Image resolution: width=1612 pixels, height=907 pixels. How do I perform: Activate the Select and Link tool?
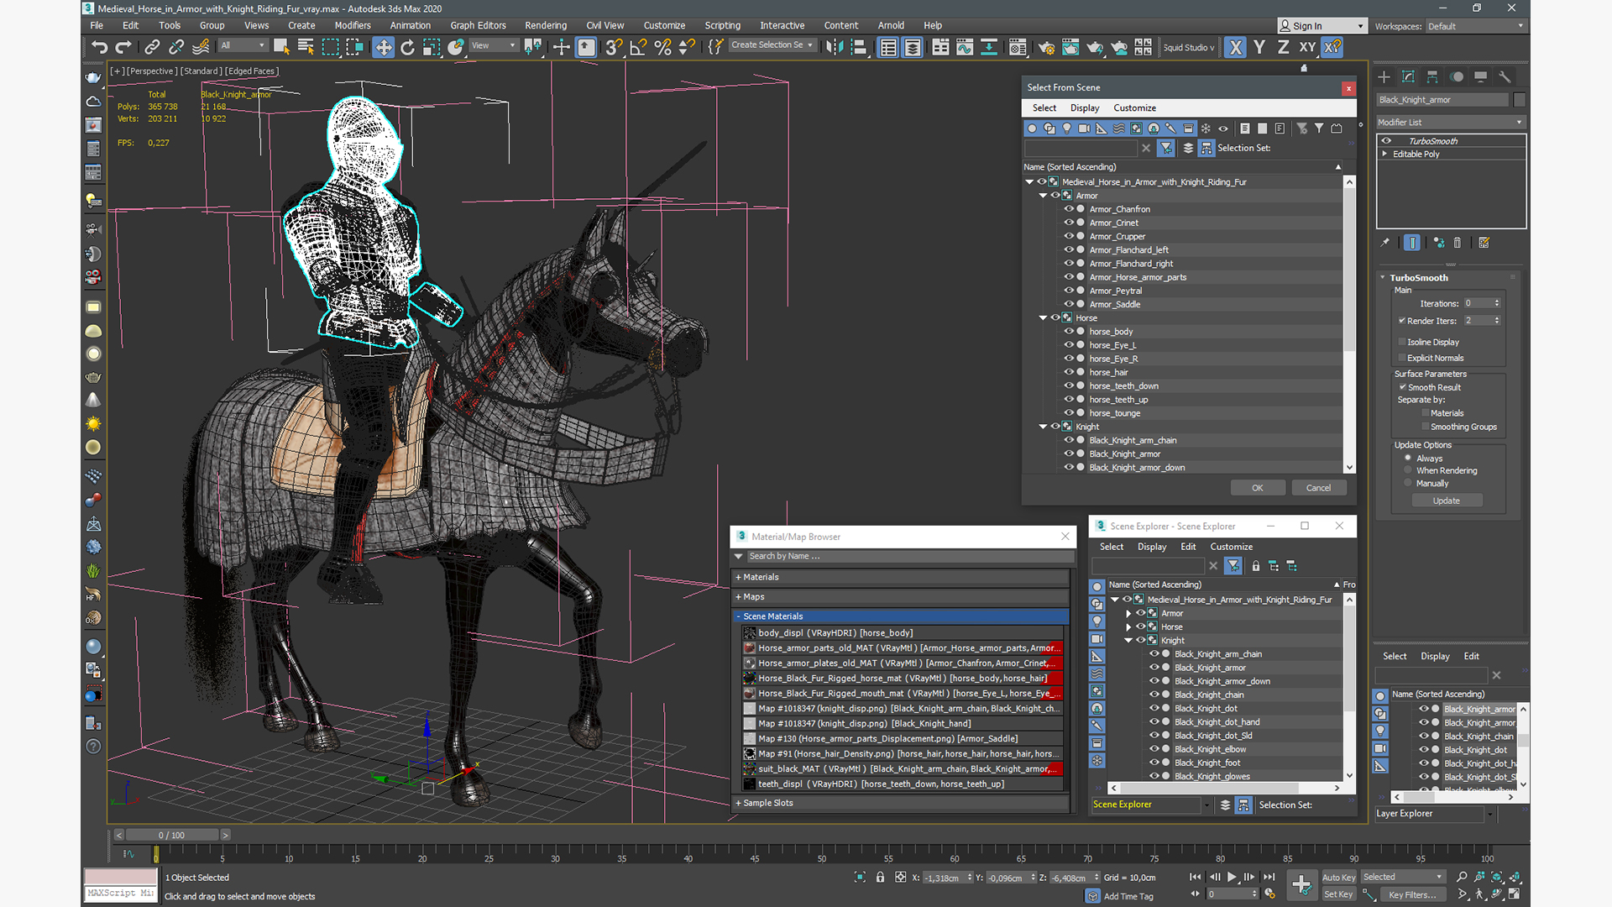(x=152, y=47)
